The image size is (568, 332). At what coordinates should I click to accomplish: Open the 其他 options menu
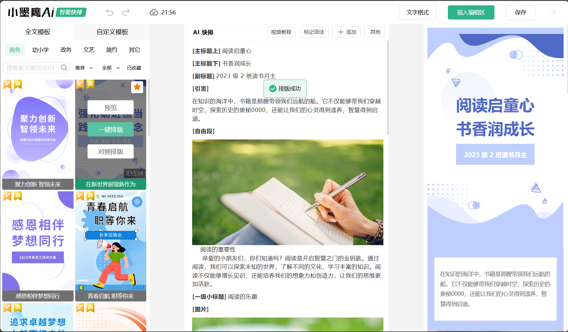click(375, 32)
